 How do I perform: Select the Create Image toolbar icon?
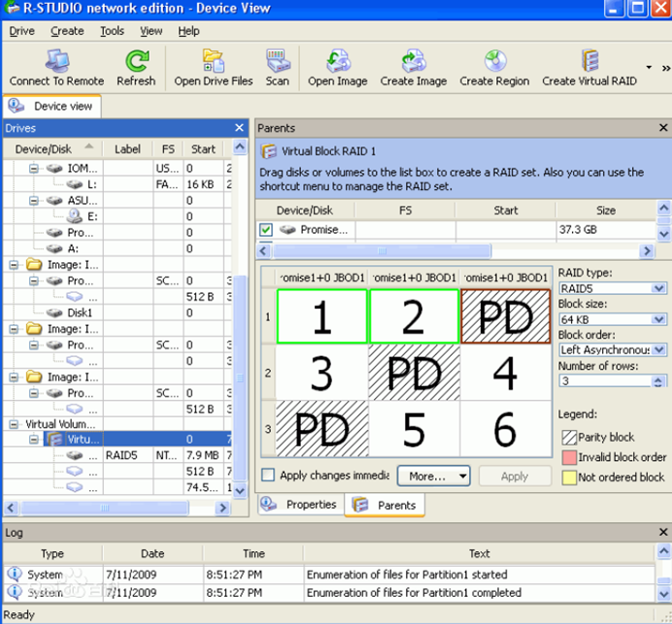[413, 62]
